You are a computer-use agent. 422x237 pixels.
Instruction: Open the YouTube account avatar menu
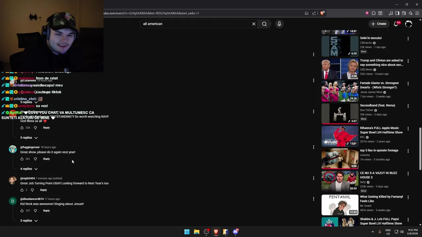click(408, 24)
